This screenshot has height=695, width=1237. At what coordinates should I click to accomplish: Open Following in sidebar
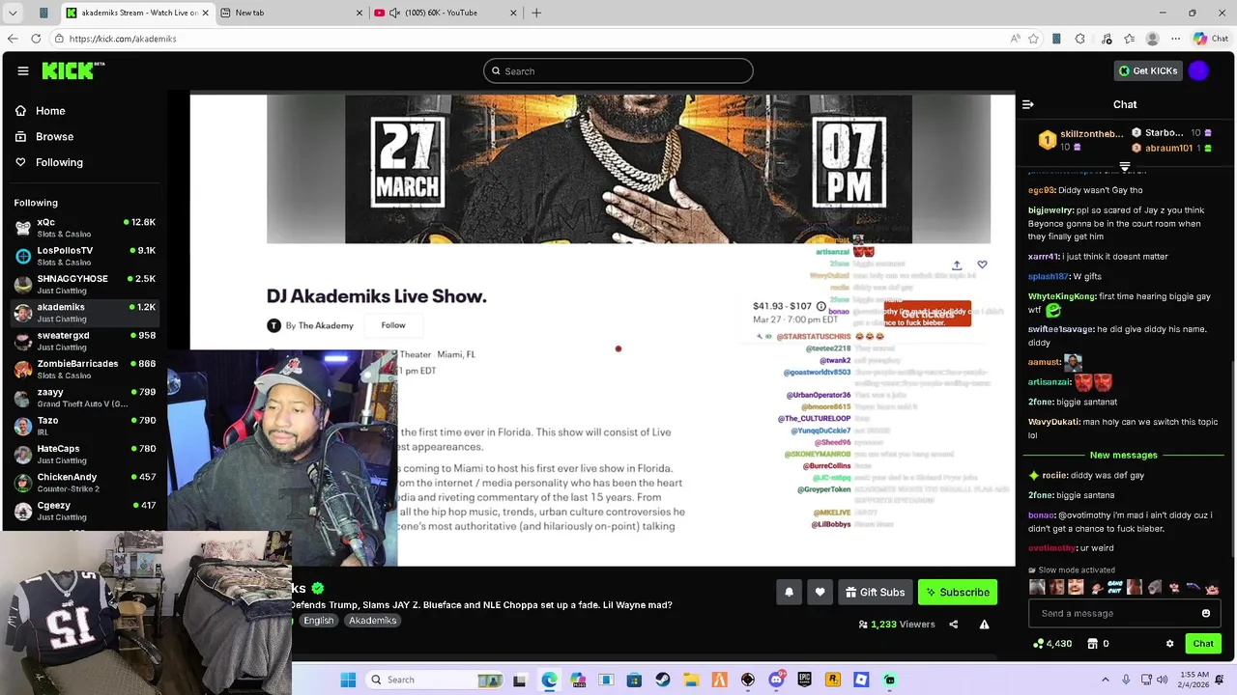click(x=49, y=162)
